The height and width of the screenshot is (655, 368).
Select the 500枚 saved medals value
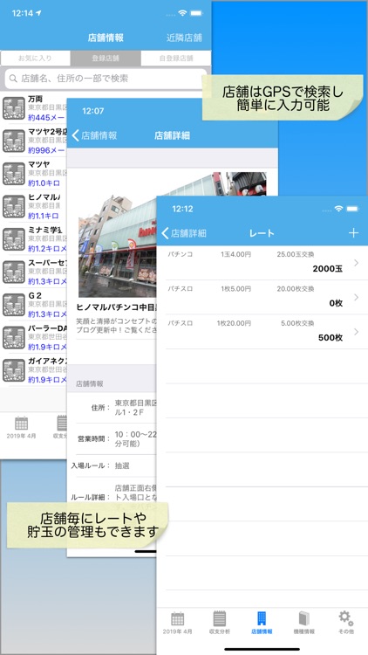(x=331, y=337)
